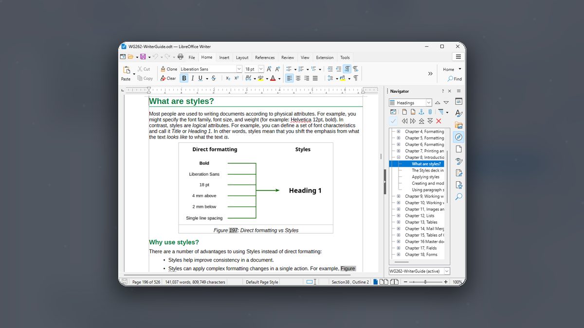Toggle Strikethrough formatting
This screenshot has height=328, width=584.
pos(214,78)
